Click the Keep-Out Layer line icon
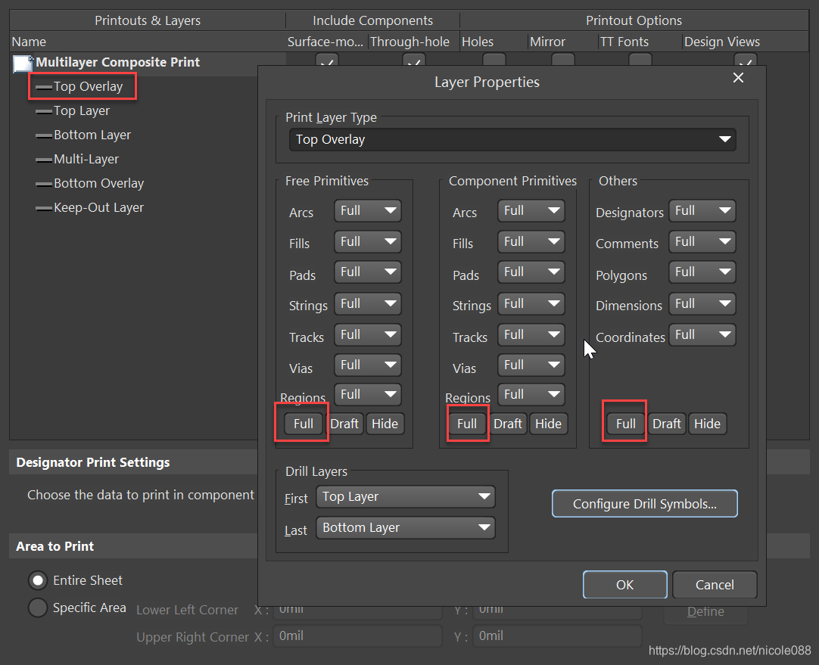819x665 pixels. [x=43, y=209]
